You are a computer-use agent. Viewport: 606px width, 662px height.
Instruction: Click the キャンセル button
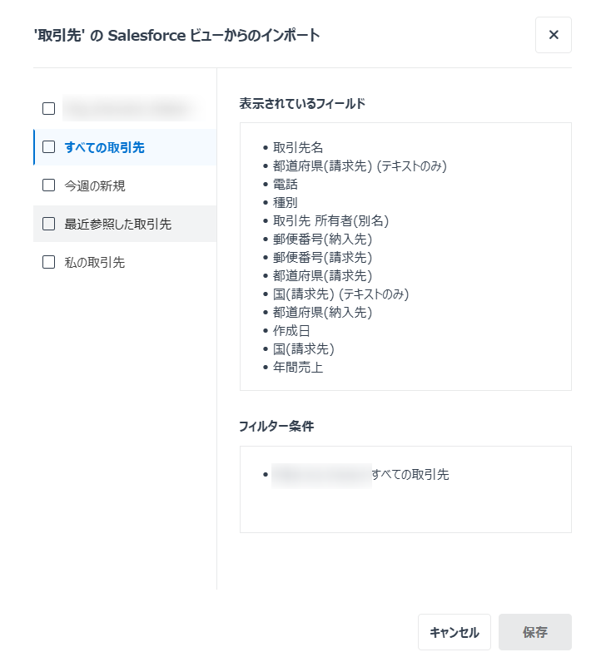(x=454, y=632)
